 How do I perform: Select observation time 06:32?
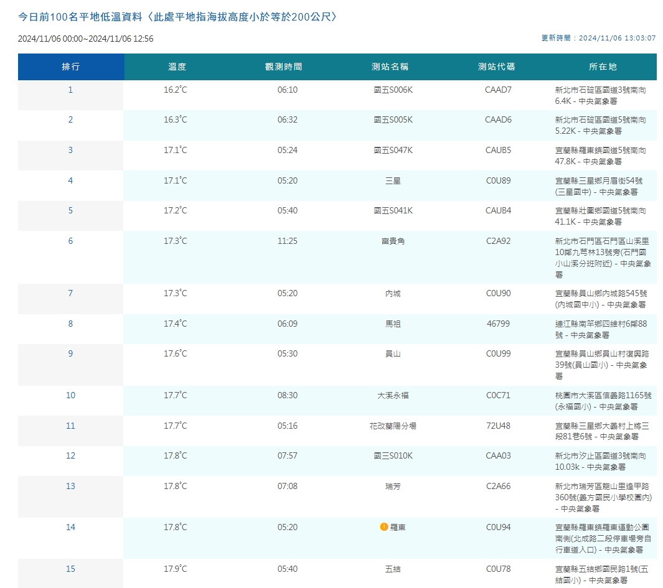[288, 120]
